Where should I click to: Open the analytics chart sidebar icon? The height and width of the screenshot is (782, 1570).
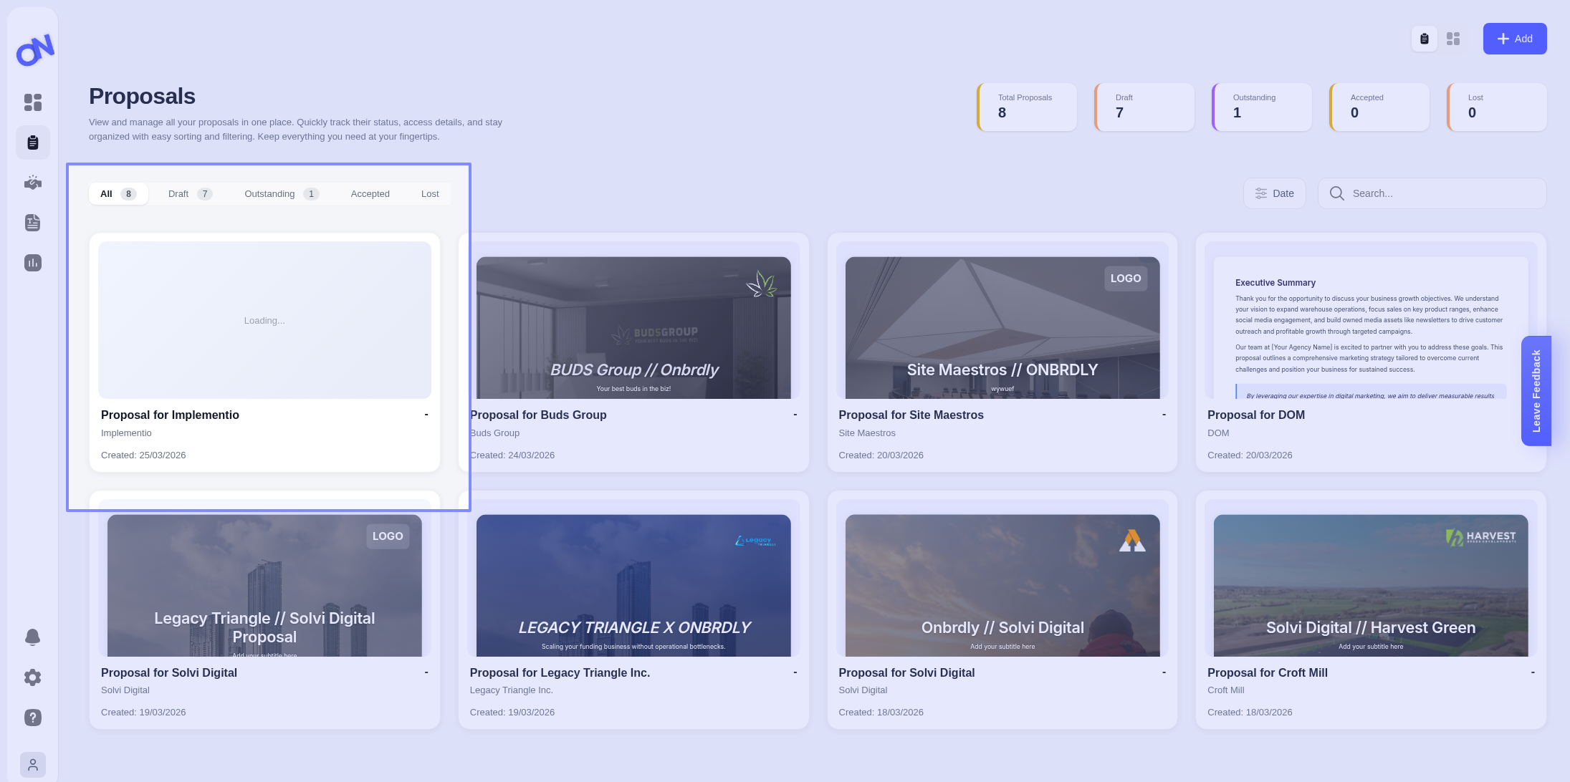[x=33, y=263]
